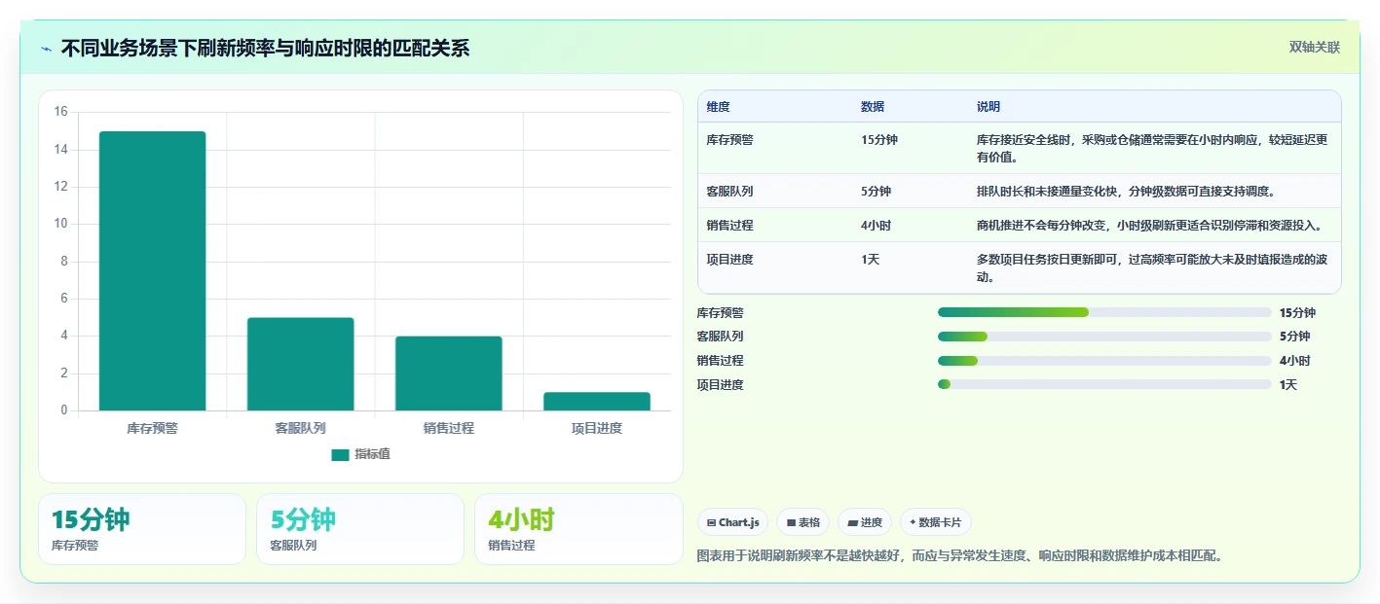Click the 库存预警 cell in the table
Screen dimensions: 1380x604
729,139
